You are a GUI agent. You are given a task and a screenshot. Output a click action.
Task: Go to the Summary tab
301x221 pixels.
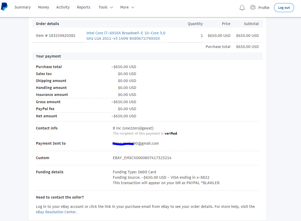coord(23,7)
